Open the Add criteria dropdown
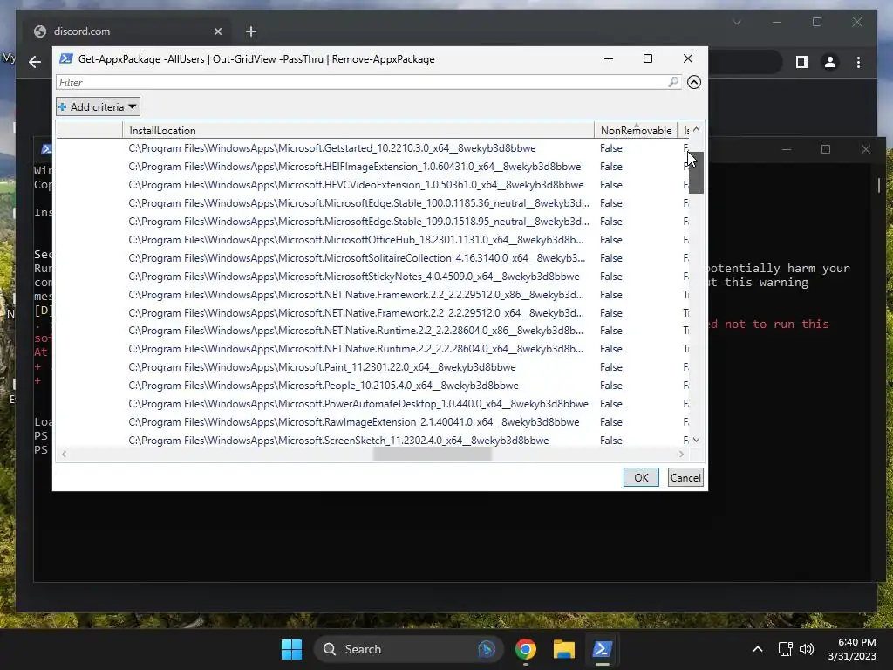Viewport: 893px width, 670px height. [x=98, y=106]
